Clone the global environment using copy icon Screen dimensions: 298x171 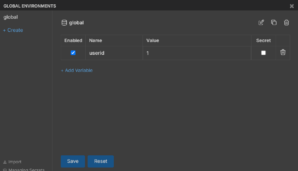point(274,23)
